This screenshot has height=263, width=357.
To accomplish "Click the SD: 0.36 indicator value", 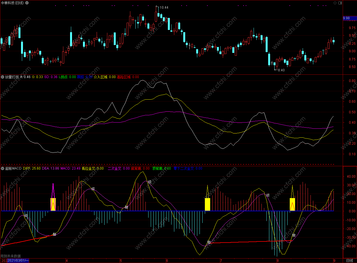I will pyautogui.click(x=51, y=77).
